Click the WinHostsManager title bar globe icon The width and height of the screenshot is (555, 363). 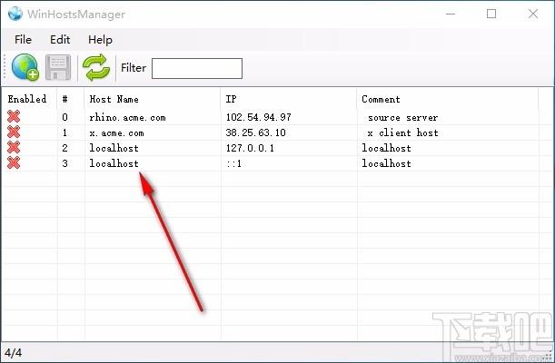coord(15,14)
